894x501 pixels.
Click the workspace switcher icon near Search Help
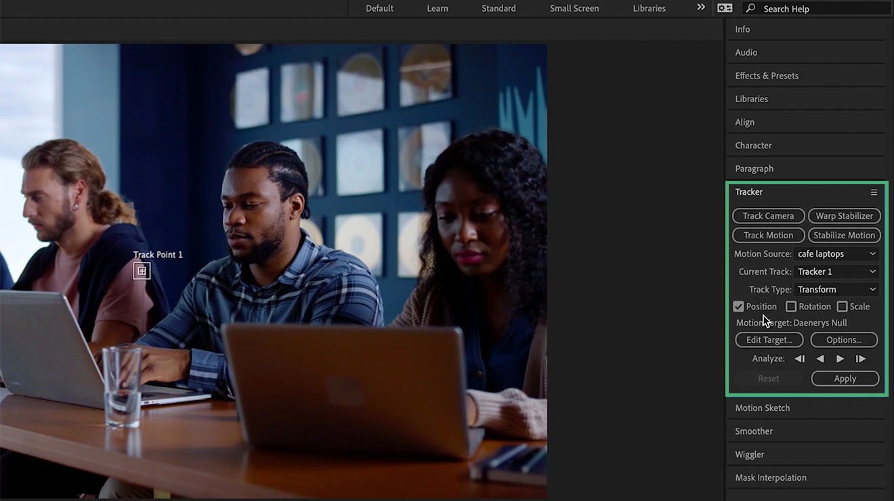tap(724, 7)
